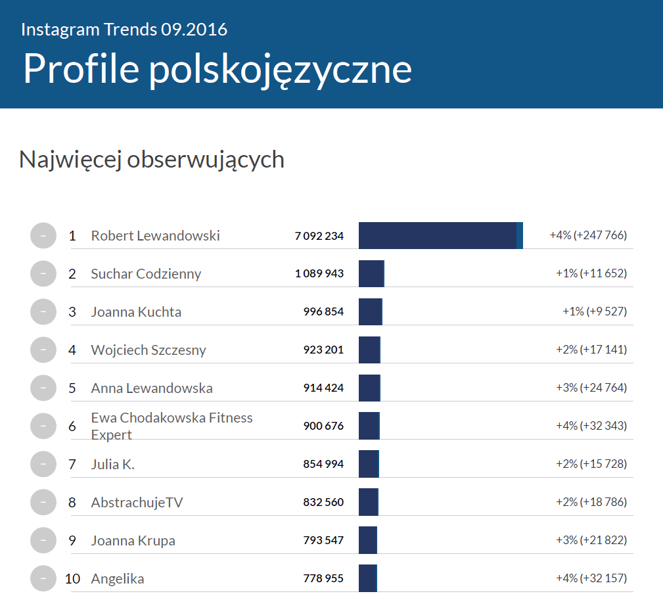Image resolution: width=663 pixels, height=598 pixels.
Task: Click the Najwięcej obserwujących section heading
Action: coord(152,159)
